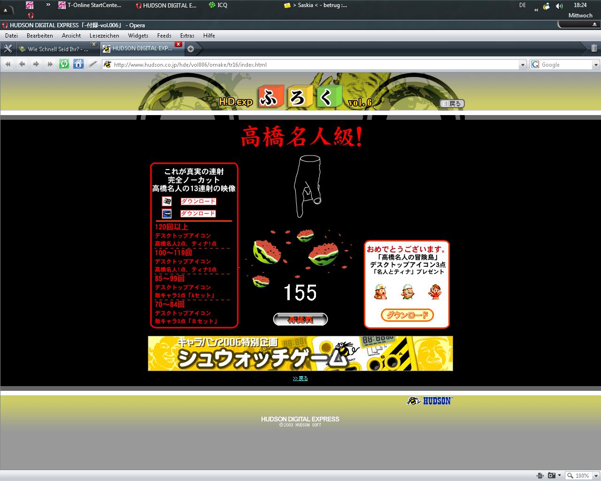Viewport: 601px width, 481px height.
Task: Toggle fit-to-width icon in status bar
Action: point(540,475)
